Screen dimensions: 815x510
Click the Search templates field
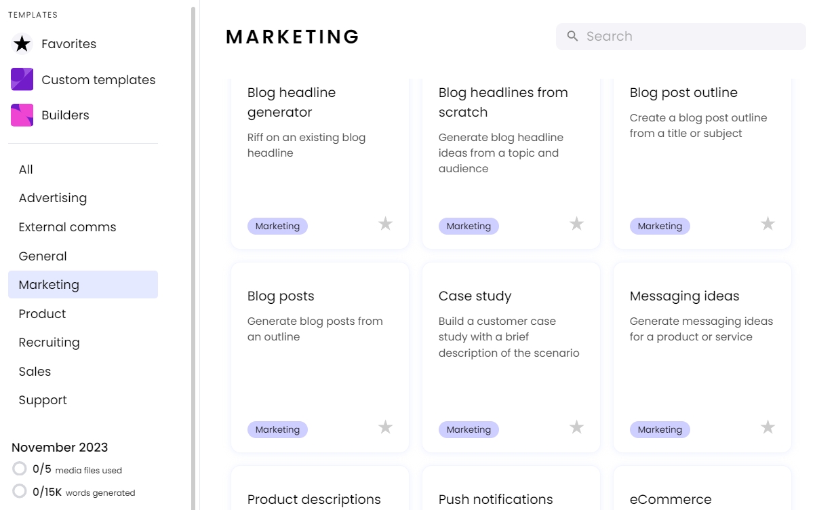[681, 37]
